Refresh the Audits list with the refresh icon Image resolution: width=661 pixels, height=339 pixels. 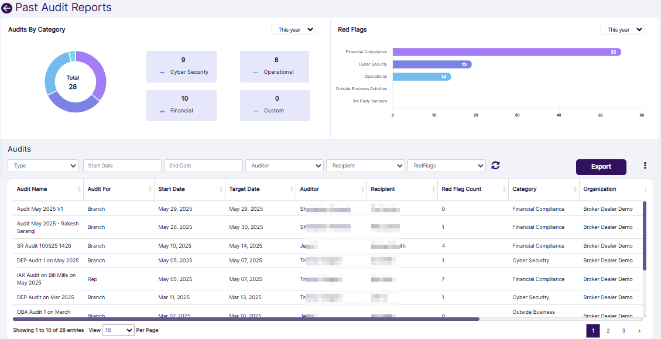pos(495,166)
